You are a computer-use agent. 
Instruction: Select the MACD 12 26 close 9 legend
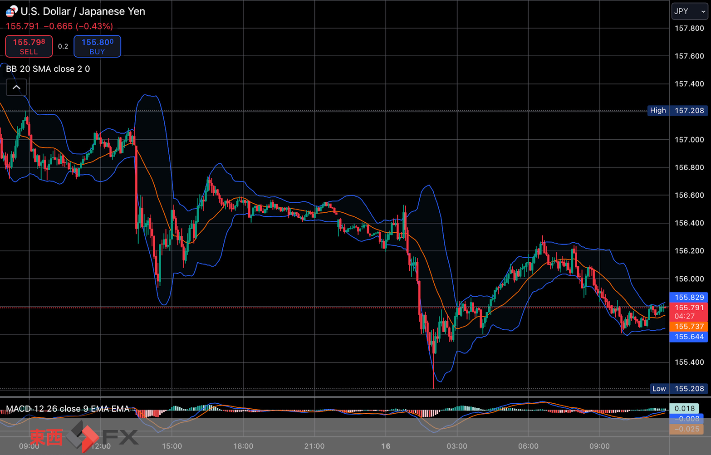(x=68, y=409)
